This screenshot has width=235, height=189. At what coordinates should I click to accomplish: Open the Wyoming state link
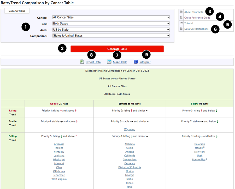coord(130,129)
